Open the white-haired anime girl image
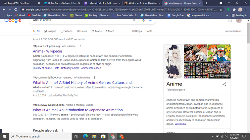This screenshot has width=250, height=140. (174, 61)
